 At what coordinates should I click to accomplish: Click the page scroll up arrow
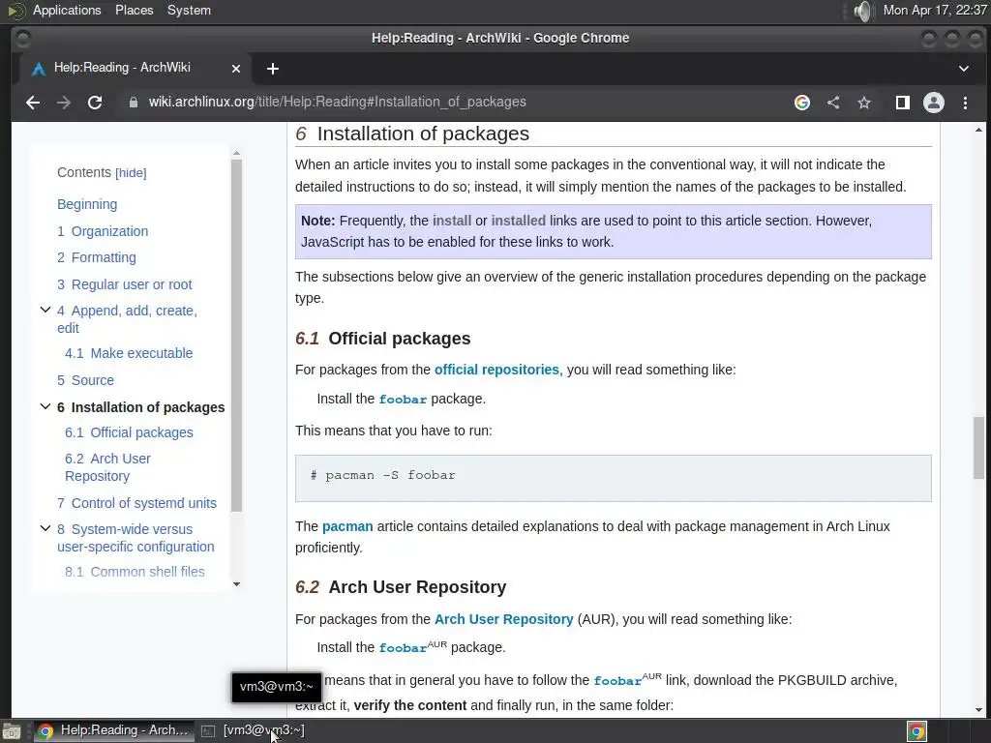click(x=978, y=130)
